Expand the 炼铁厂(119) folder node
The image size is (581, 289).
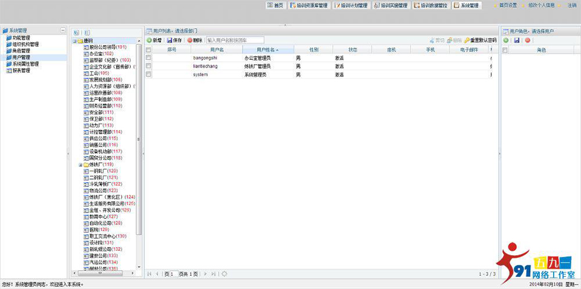[80, 164]
